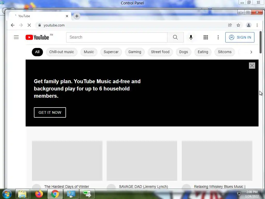This screenshot has width=265, height=199.
Task: Open Firefox from the taskbar
Action: [39, 194]
